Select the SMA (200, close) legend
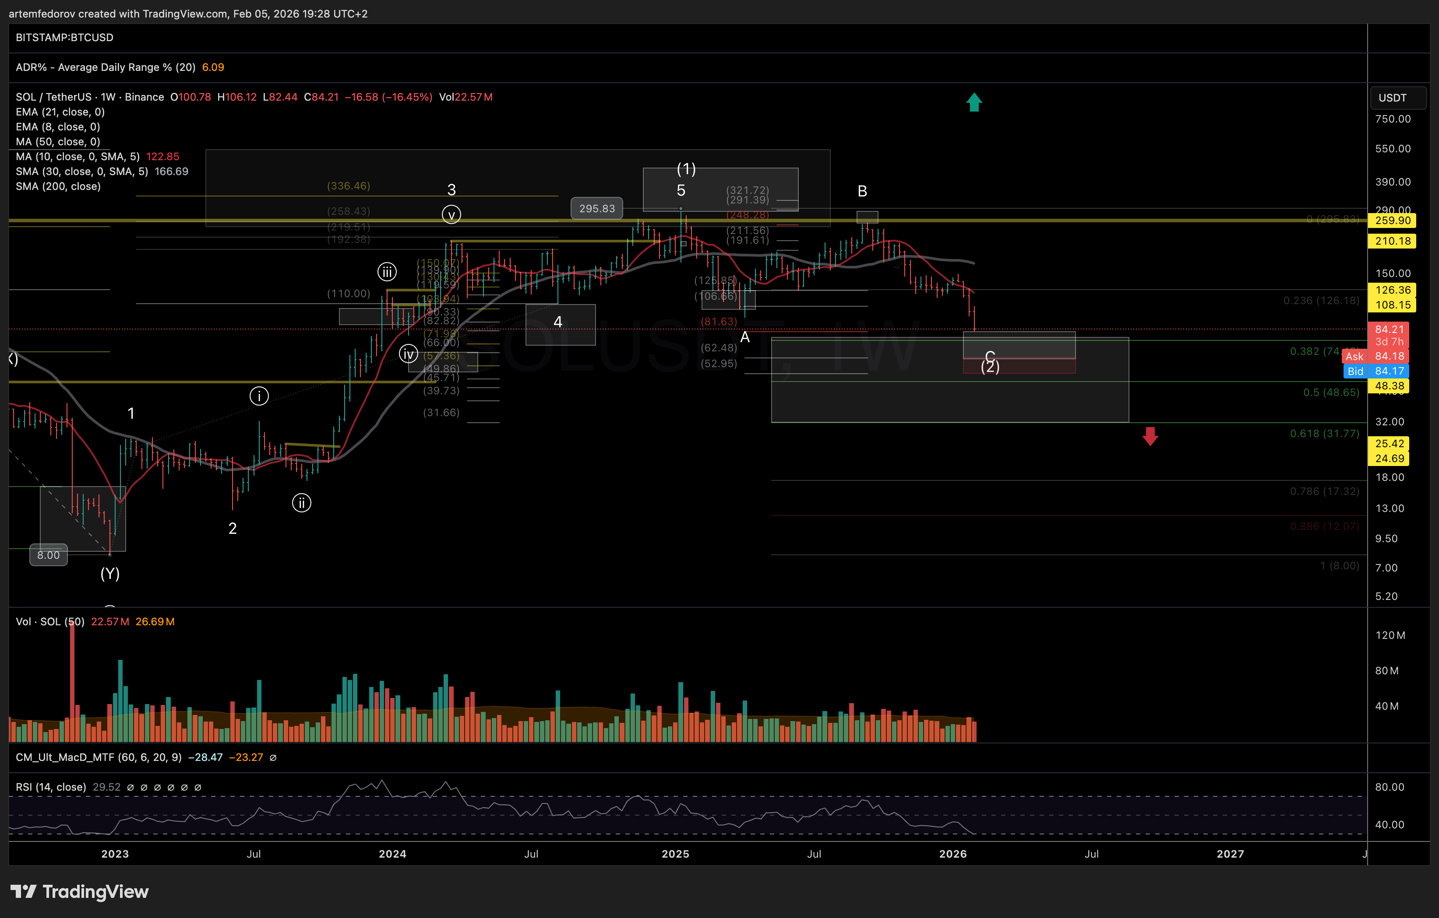 (58, 186)
